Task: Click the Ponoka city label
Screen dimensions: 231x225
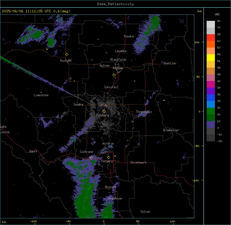Action: pyautogui.click(x=129, y=36)
